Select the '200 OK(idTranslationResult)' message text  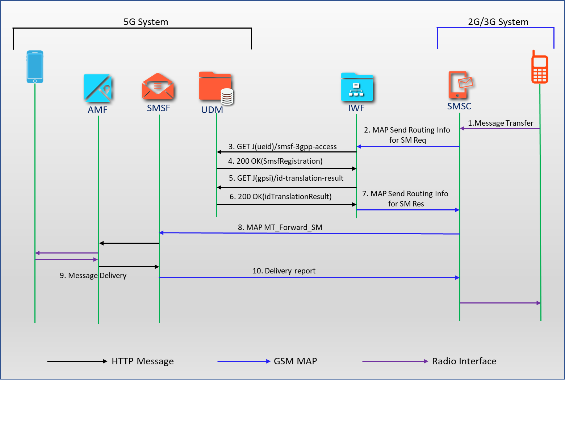(281, 197)
